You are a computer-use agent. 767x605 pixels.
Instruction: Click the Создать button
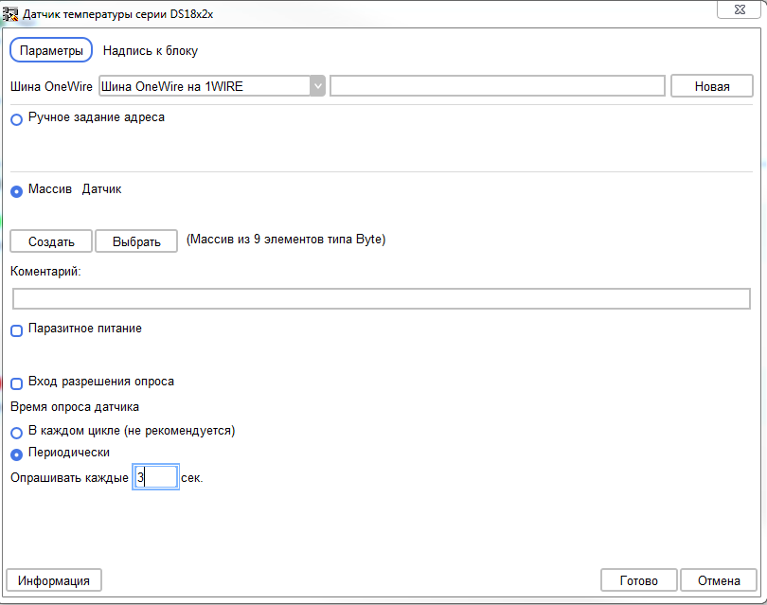51,241
